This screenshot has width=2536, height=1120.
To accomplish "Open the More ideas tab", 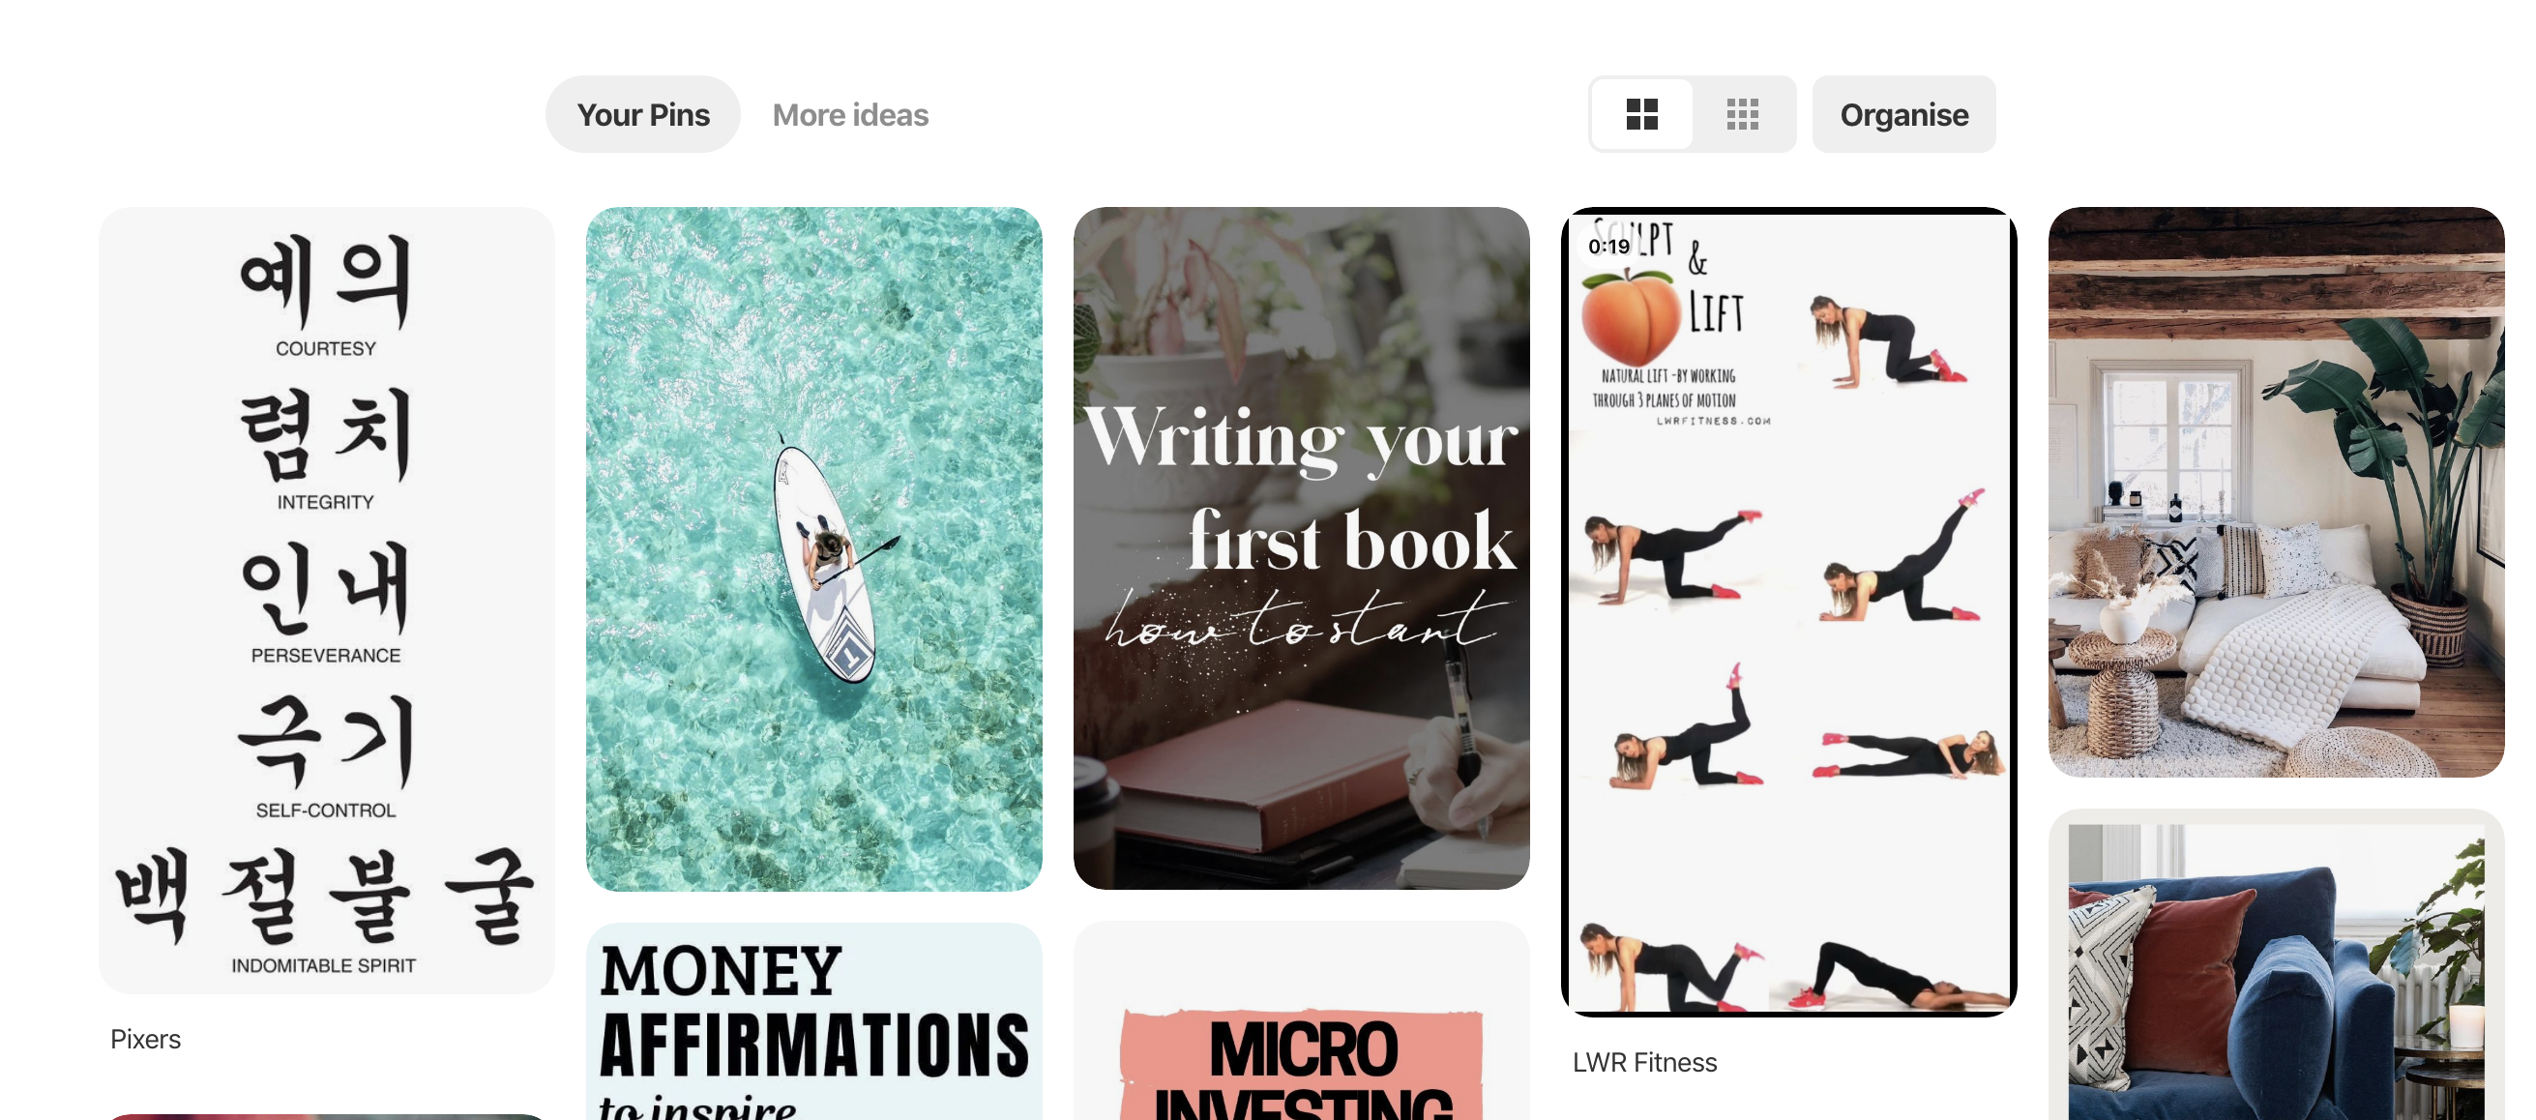I will (x=849, y=114).
